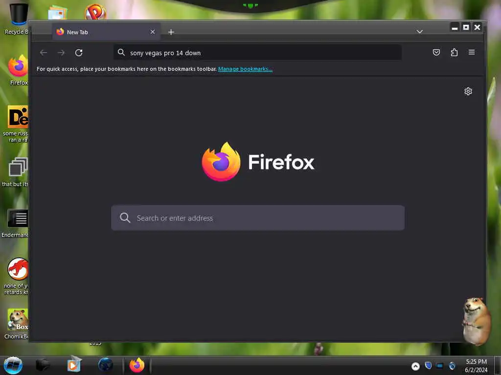Screen dimensions: 501x375
Task: Open the Firefox hamburger application menu
Action: tap(472, 52)
